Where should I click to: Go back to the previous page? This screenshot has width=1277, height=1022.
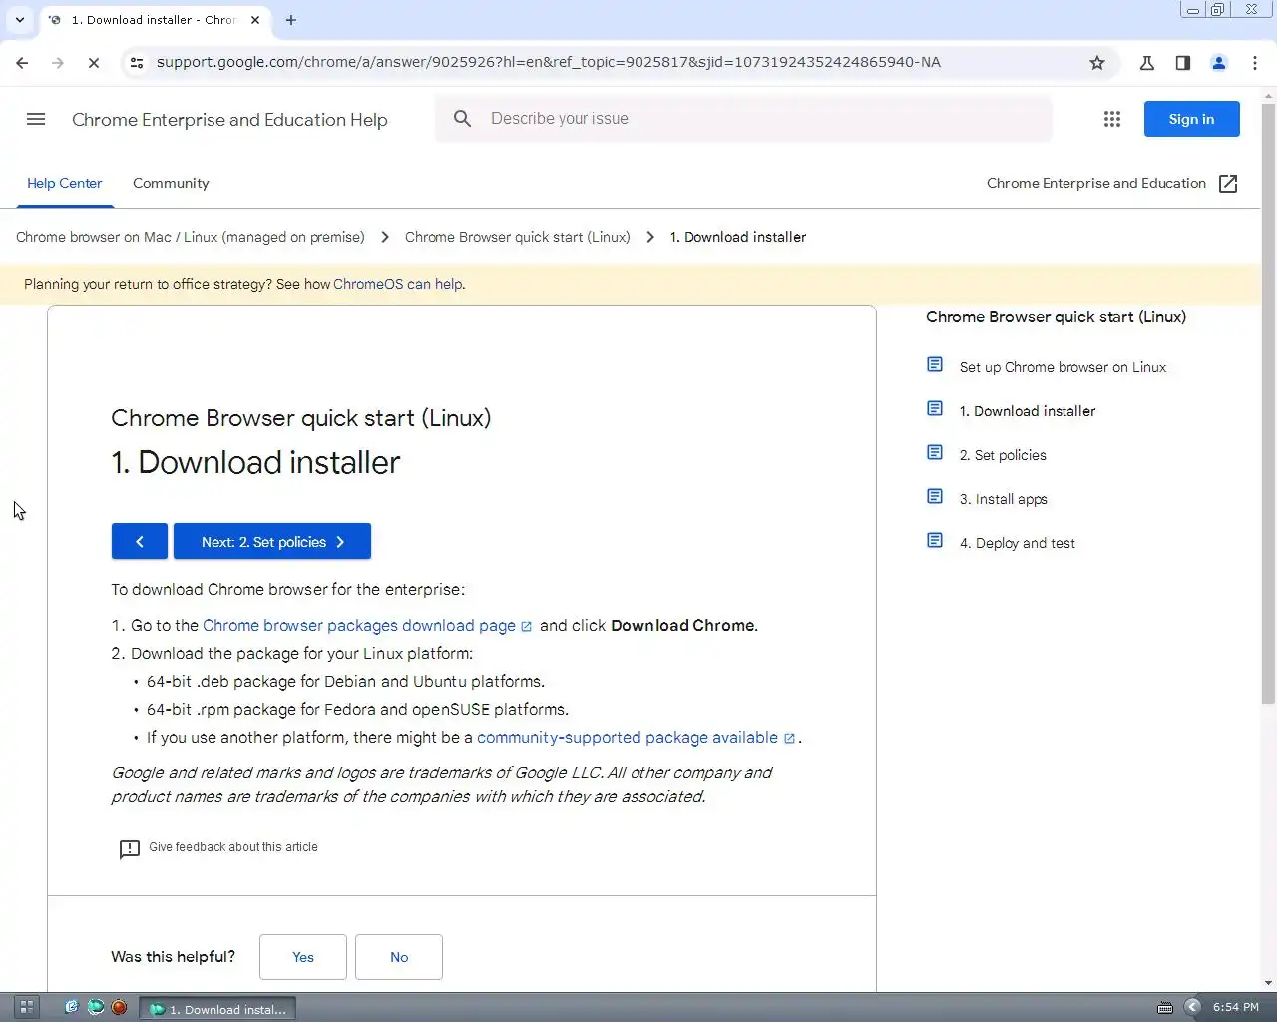pos(22,62)
